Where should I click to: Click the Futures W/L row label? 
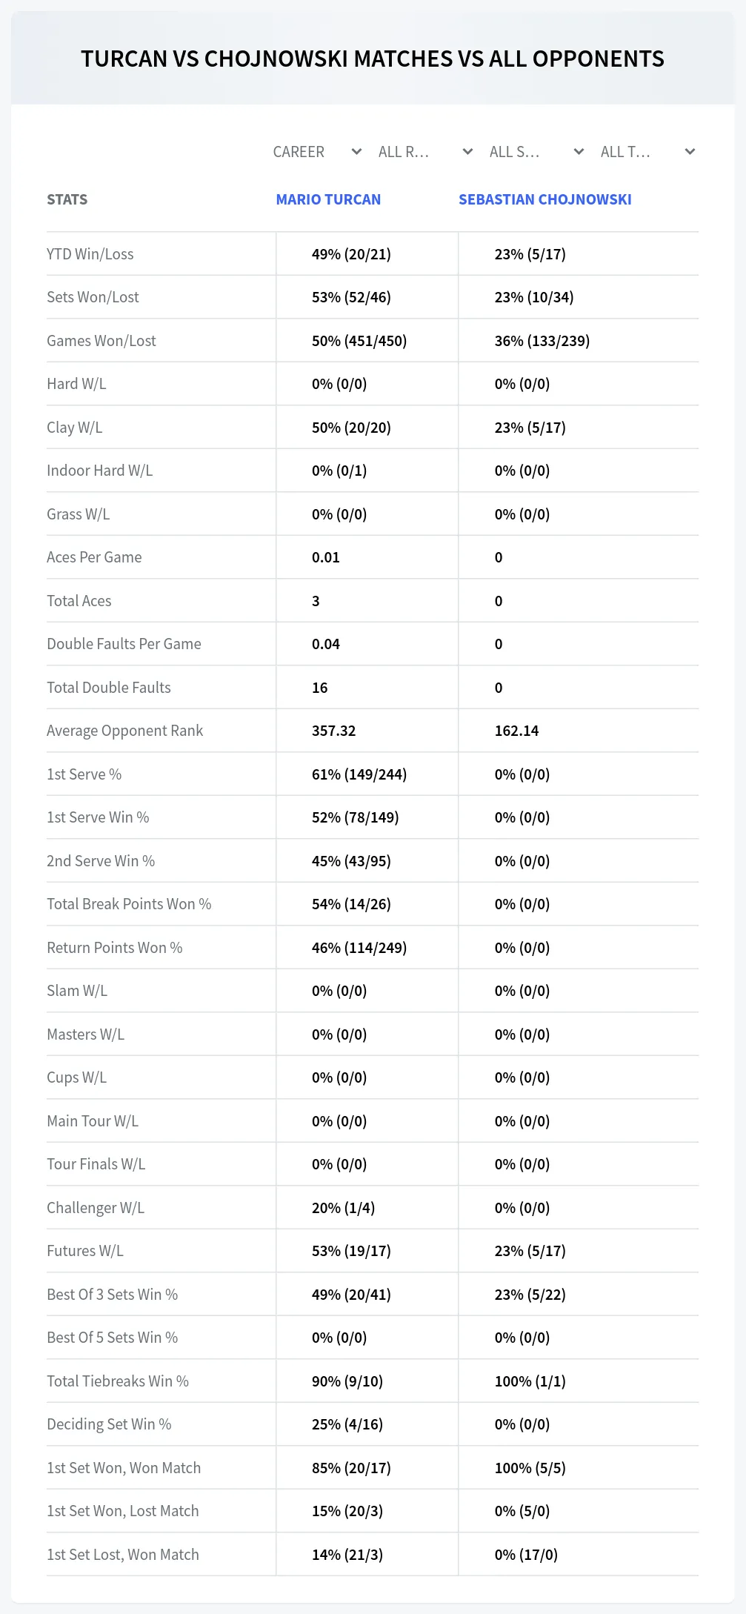[85, 1251]
